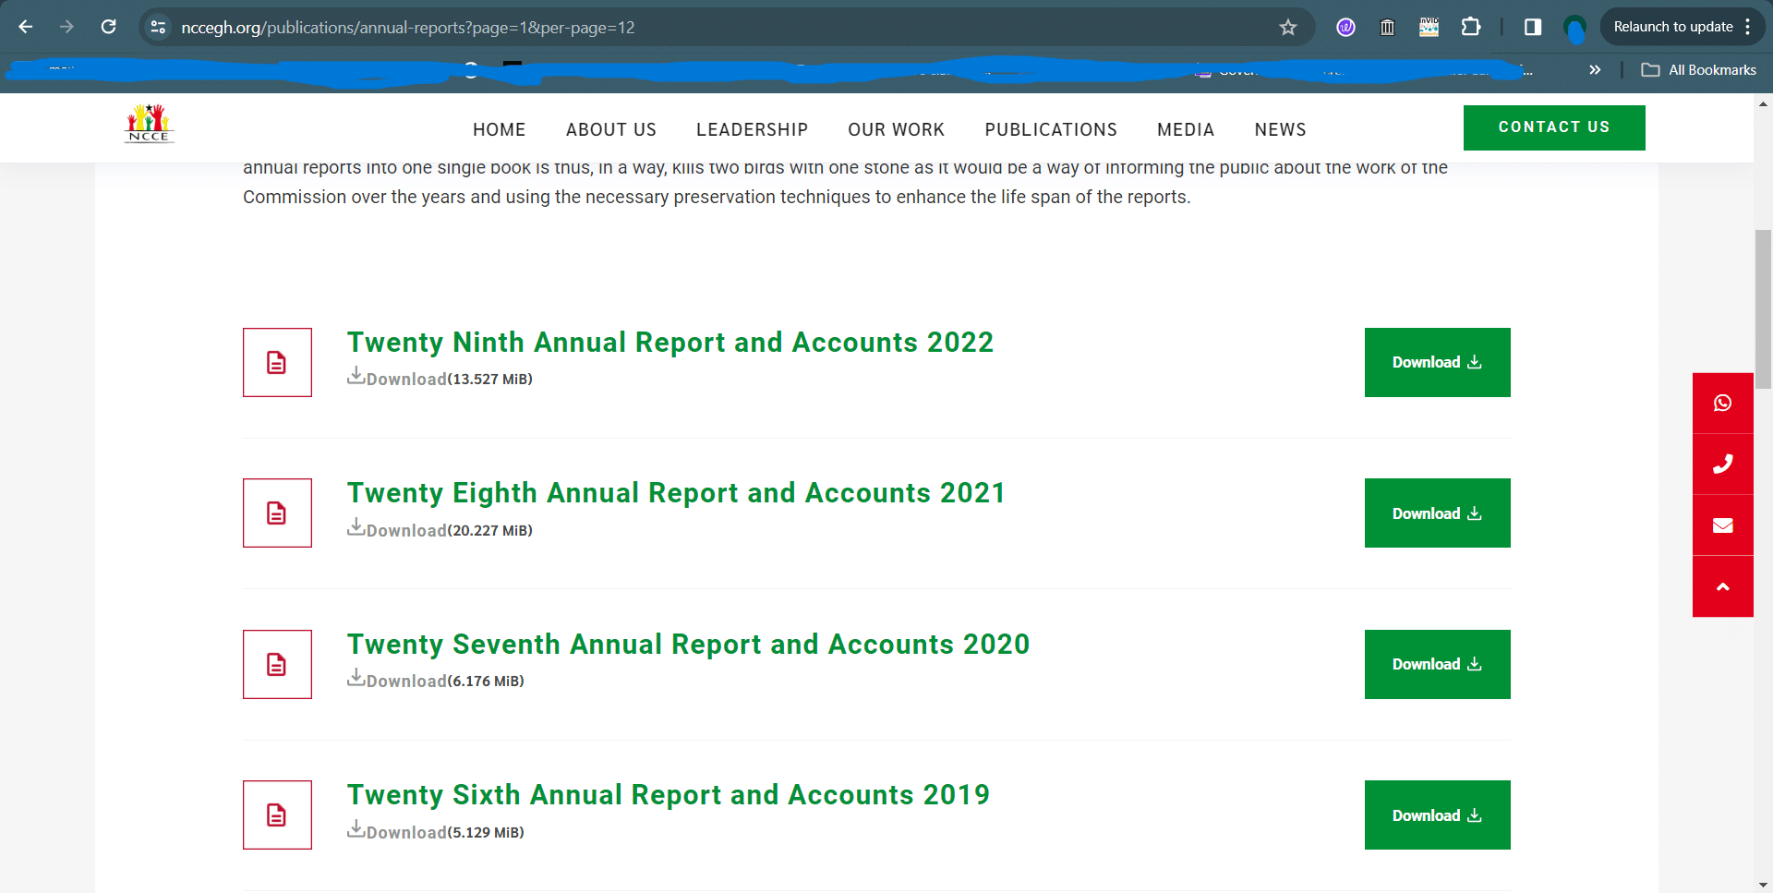Bookmark this page with the star icon
The width and height of the screenshot is (1773, 893).
point(1288,28)
